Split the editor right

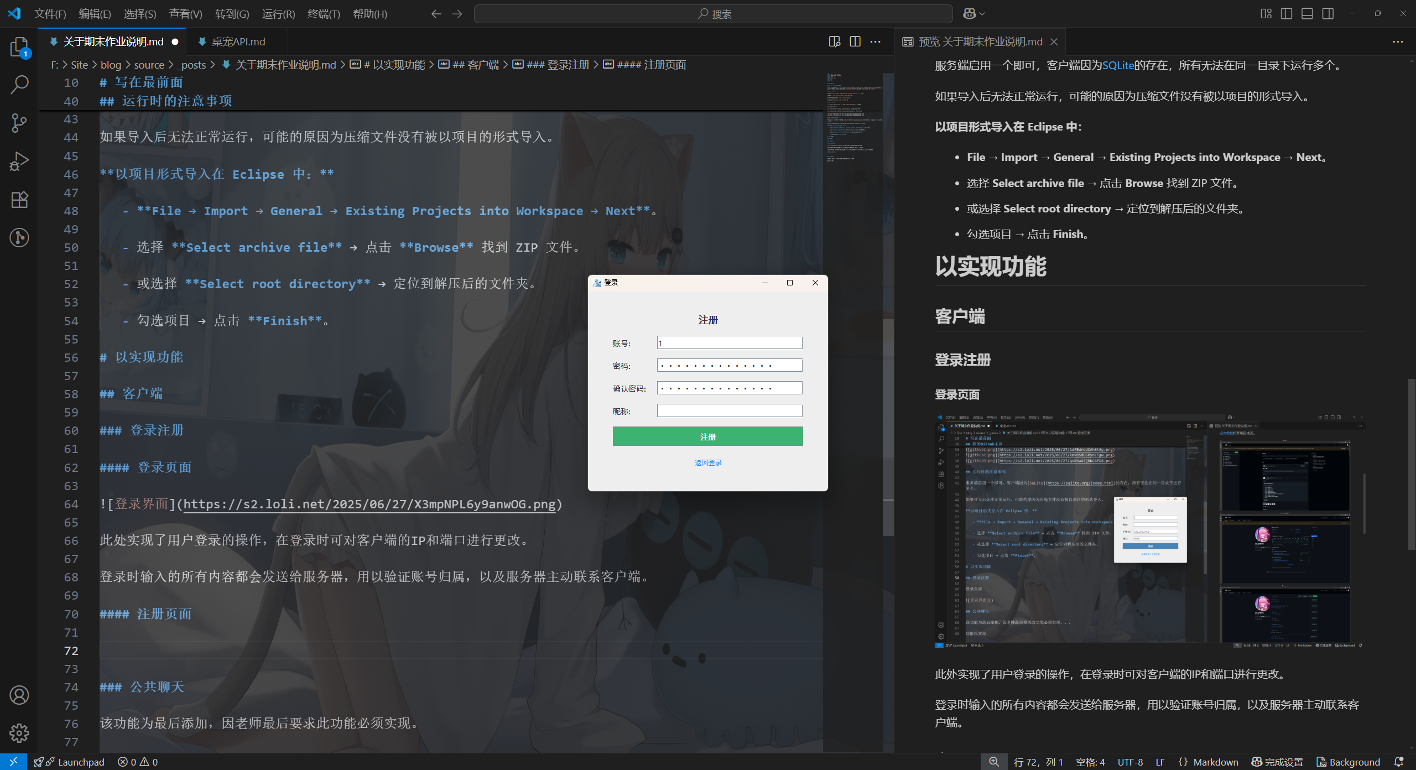(855, 41)
